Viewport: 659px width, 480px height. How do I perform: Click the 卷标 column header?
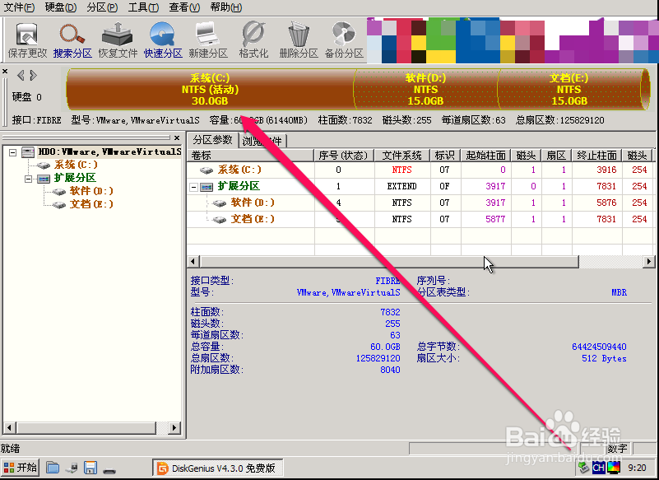(250, 156)
